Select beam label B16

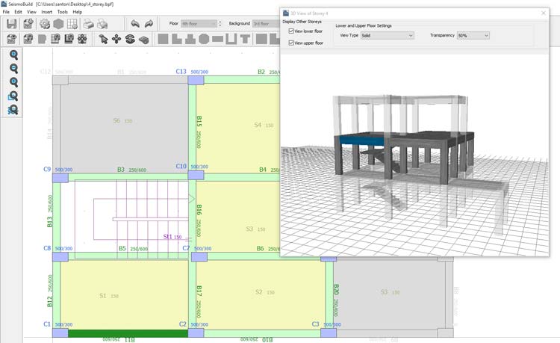tap(199, 210)
